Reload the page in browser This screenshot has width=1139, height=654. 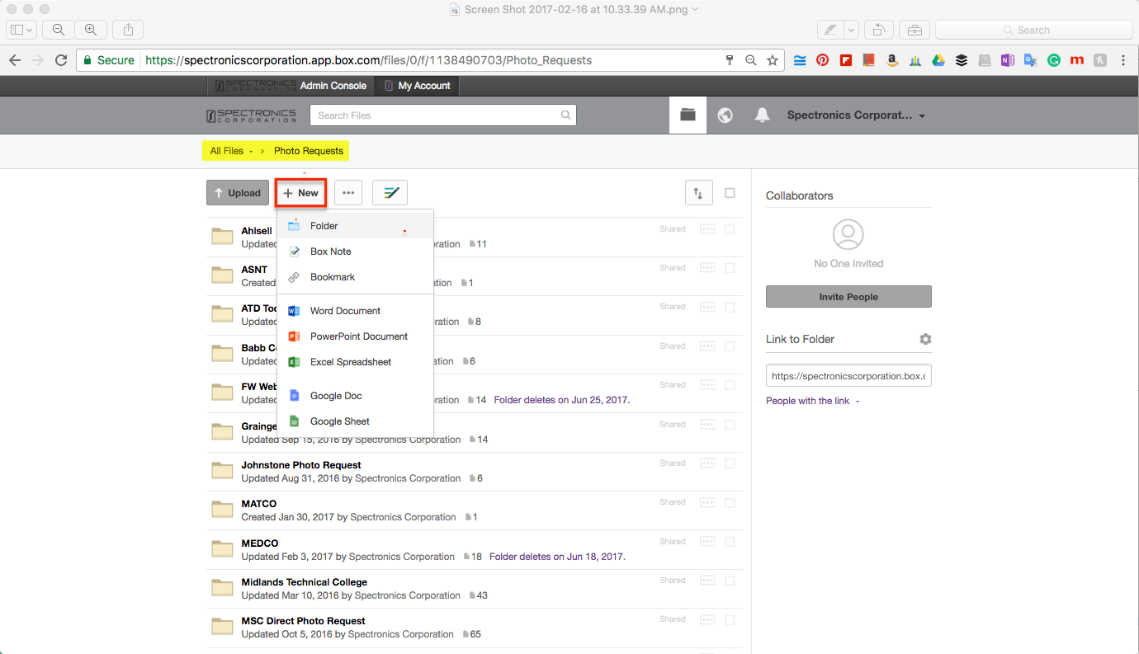60,60
